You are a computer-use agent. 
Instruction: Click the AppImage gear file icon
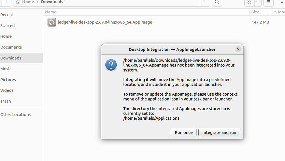(x=52, y=22)
